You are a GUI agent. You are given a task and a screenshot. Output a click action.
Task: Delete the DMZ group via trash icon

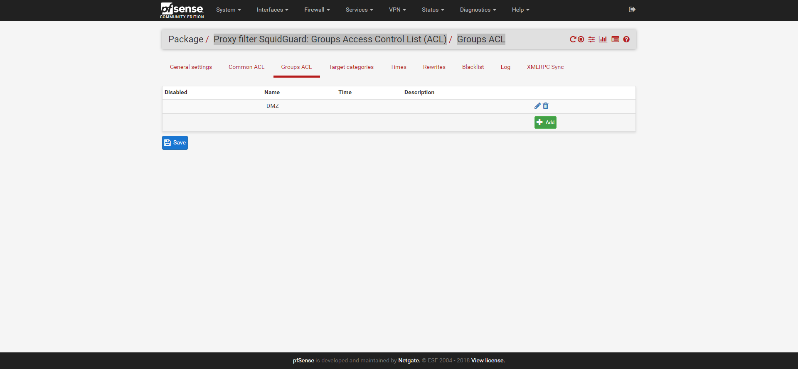pyautogui.click(x=546, y=106)
